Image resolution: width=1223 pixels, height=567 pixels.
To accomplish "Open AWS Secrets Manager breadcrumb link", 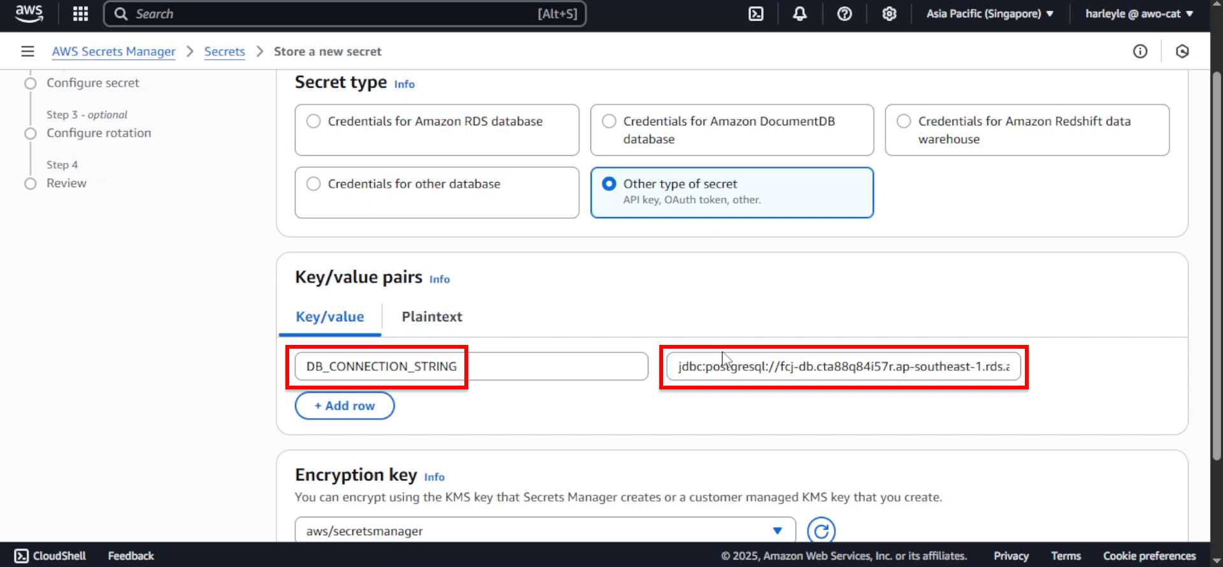I will coord(113,52).
